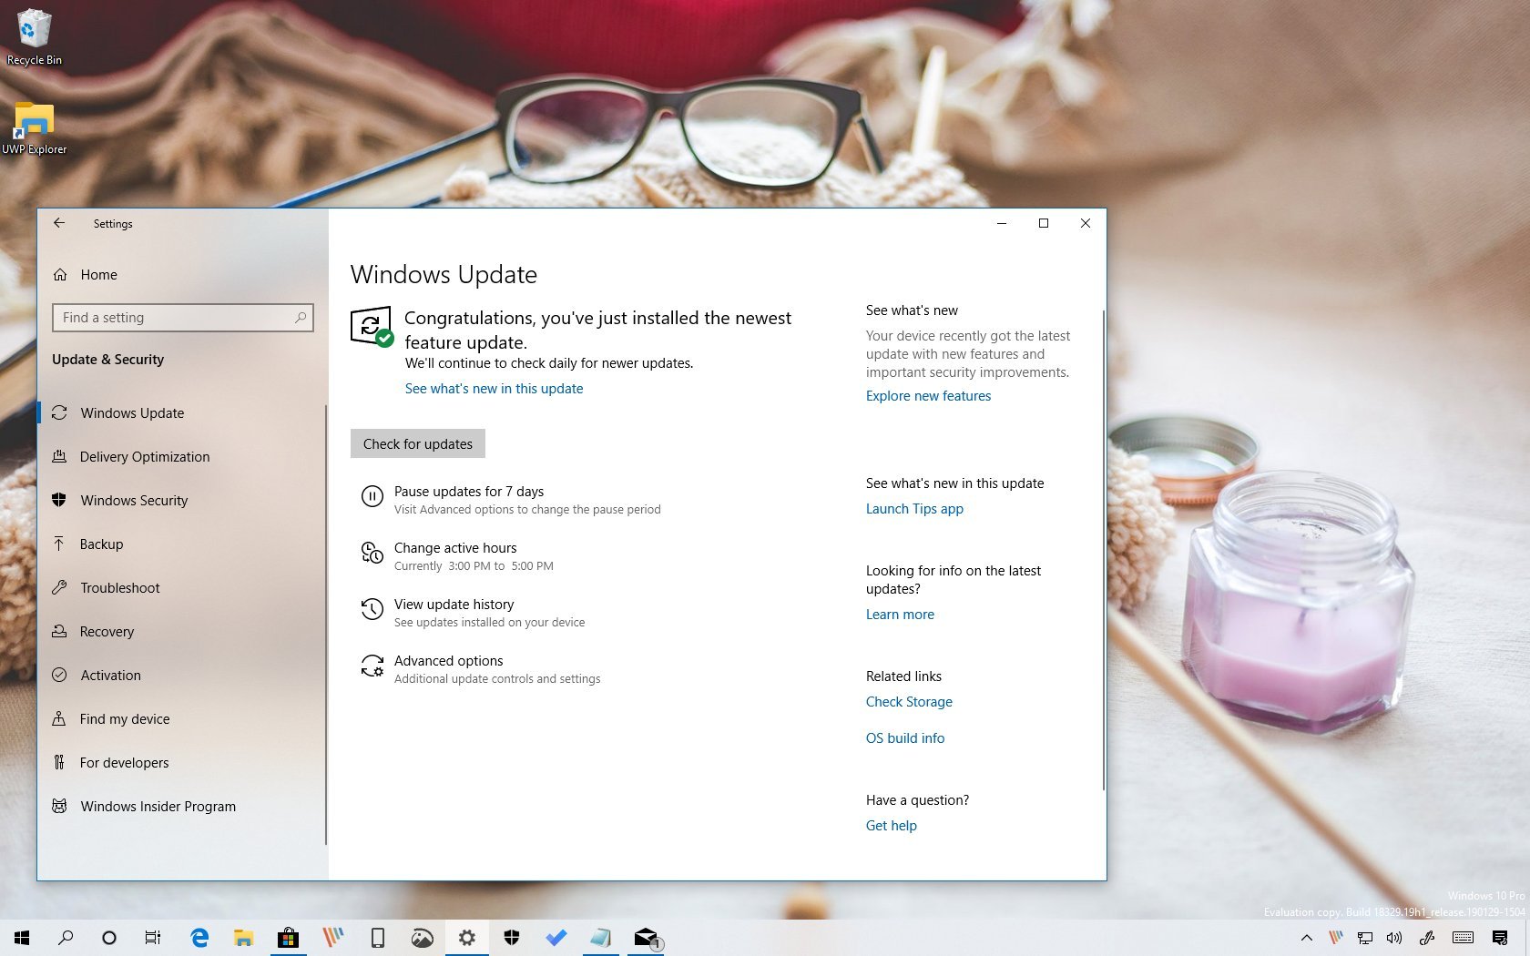Image resolution: width=1530 pixels, height=956 pixels.
Task: Open Change active hours
Action: [455, 548]
